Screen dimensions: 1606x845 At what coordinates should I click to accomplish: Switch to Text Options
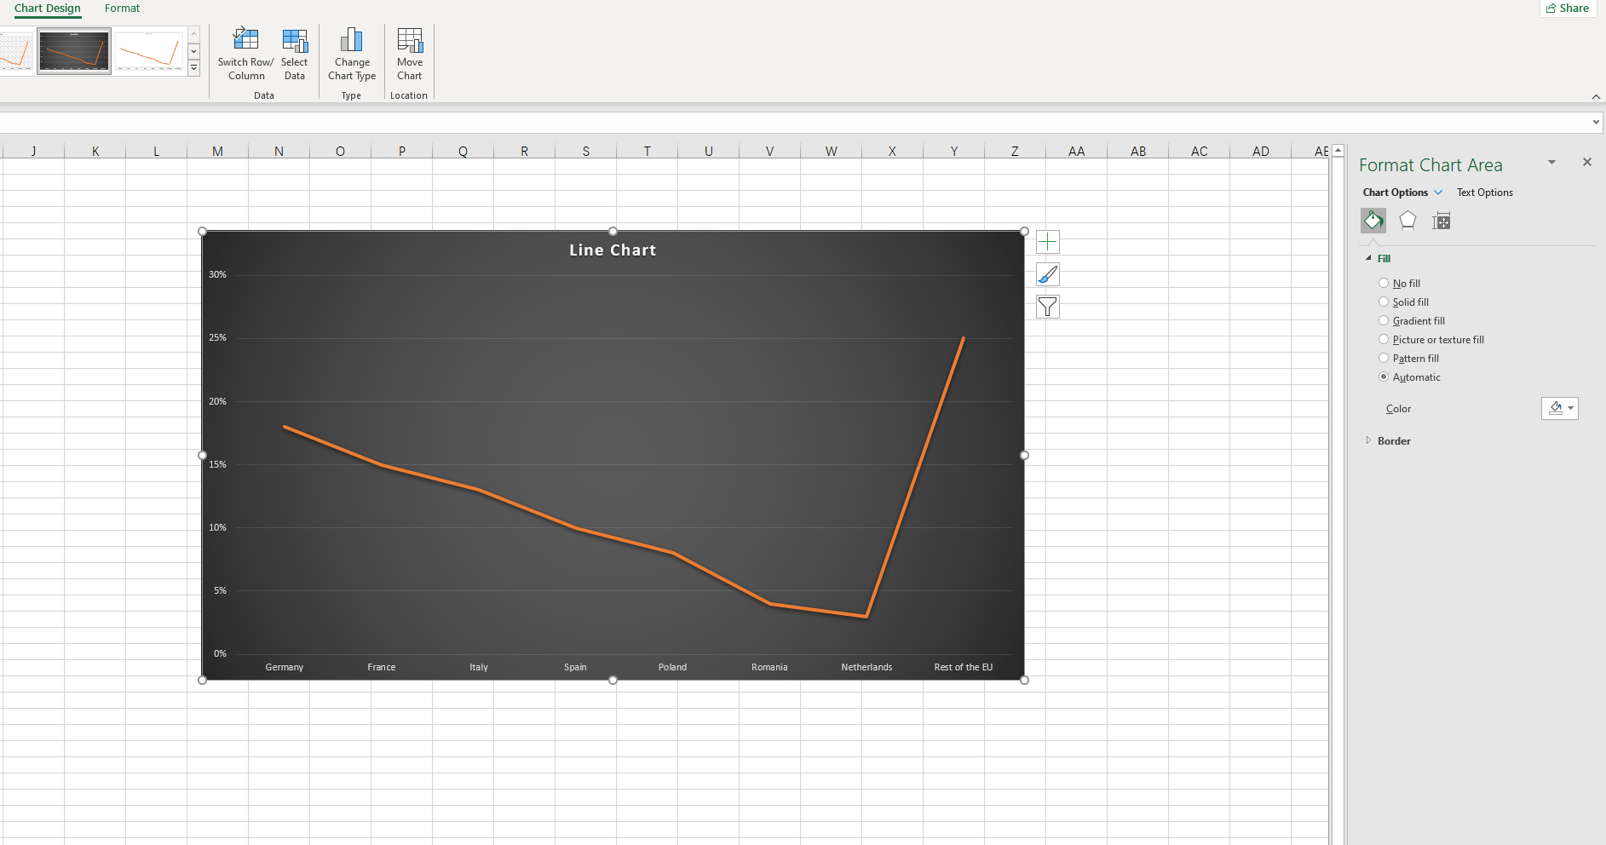1484,192
